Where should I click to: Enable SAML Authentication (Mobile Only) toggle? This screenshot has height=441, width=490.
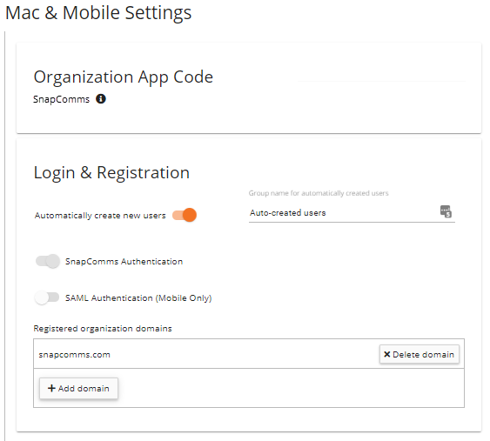coord(47,297)
